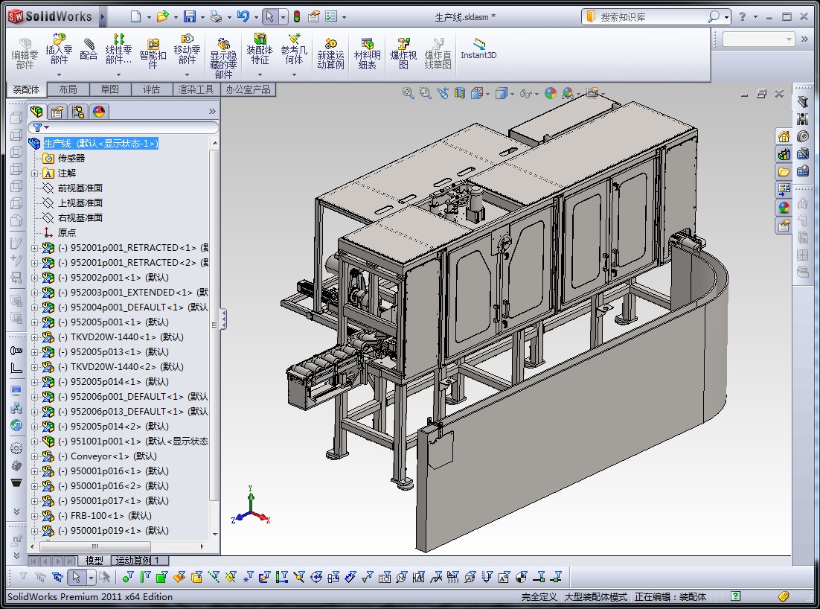Viewport: 820px width, 609px height.
Task: Toggle Instant3D mode
Action: click(x=478, y=49)
